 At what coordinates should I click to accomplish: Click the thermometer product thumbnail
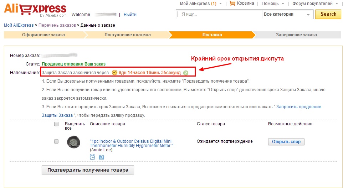pos(73,142)
